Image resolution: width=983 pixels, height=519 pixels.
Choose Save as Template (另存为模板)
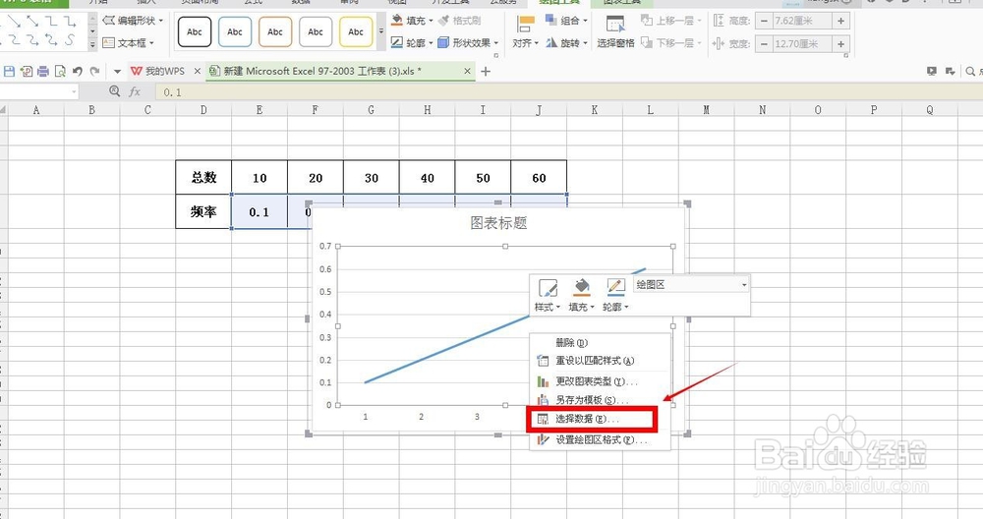pyautogui.click(x=600, y=400)
